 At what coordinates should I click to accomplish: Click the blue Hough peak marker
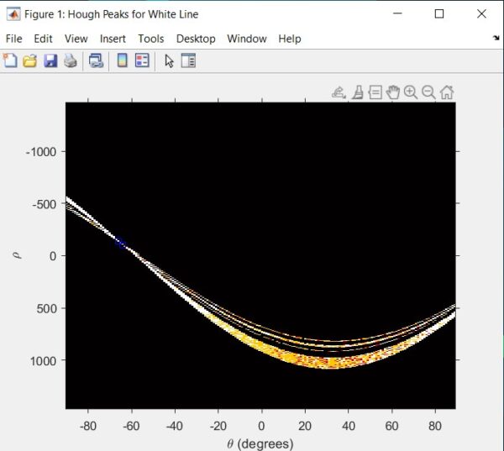click(121, 243)
